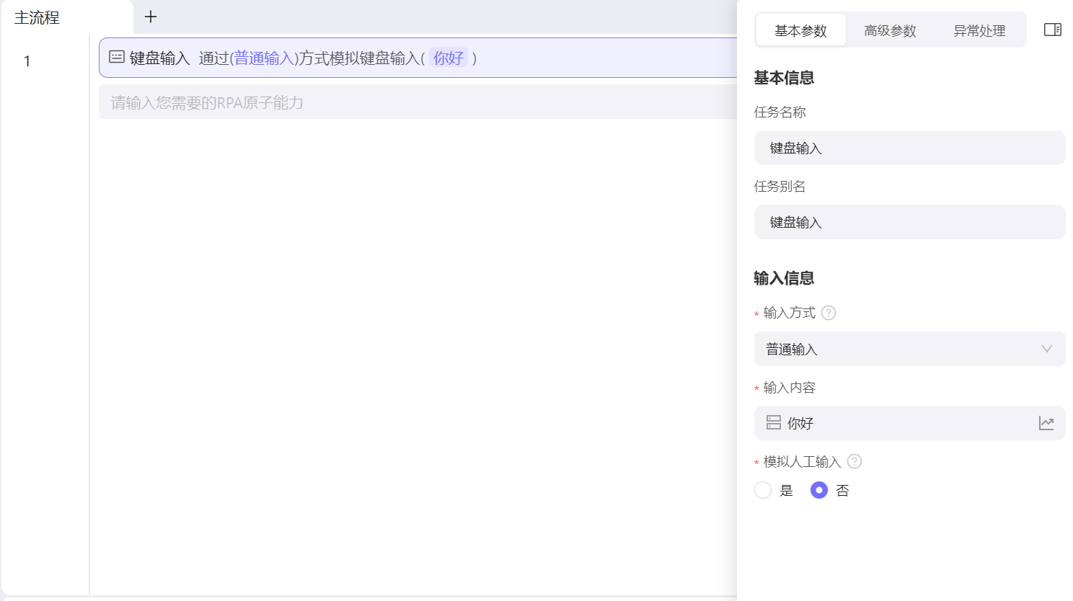
Task: Click the keyboard icon in step 1
Action: click(x=117, y=57)
